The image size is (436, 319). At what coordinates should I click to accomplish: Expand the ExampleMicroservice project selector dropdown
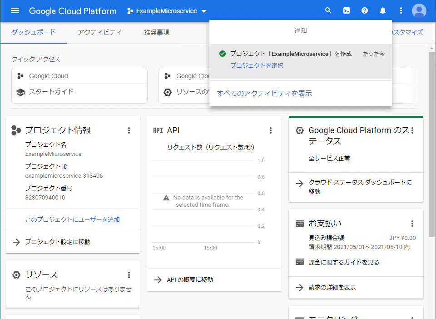(167, 11)
